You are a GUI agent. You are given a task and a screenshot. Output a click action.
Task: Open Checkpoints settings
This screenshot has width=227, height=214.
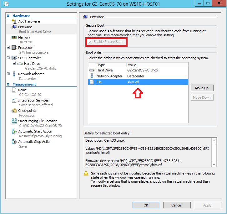click(x=27, y=111)
